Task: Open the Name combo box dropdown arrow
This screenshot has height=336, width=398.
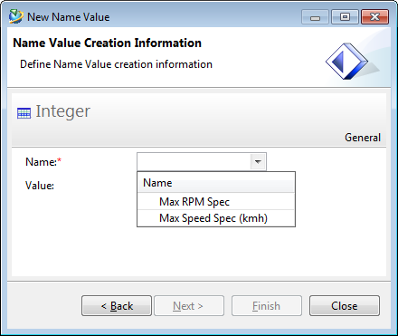Action: click(x=258, y=161)
